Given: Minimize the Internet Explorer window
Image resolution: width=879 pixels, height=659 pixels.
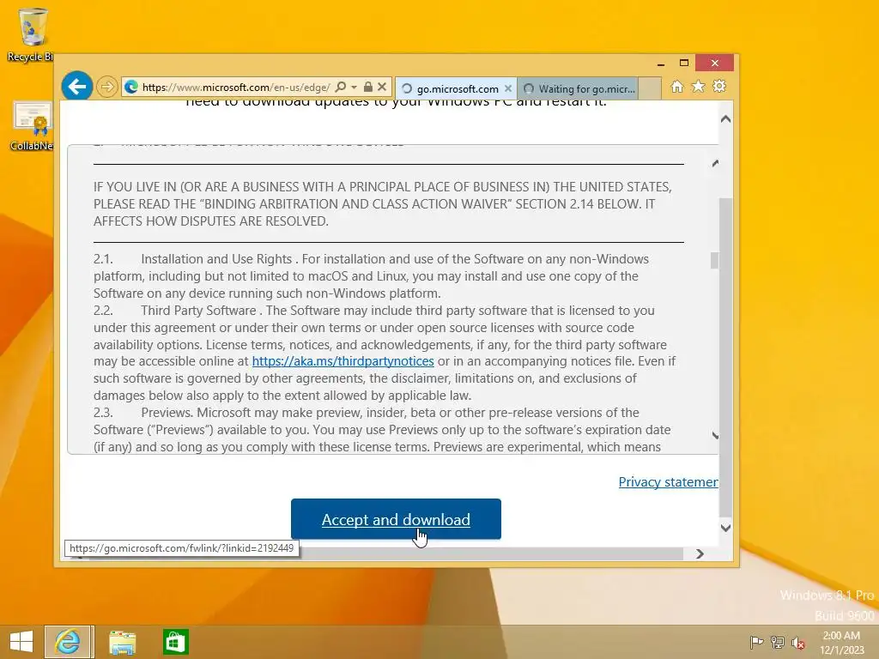Looking at the screenshot, I should click(661, 63).
